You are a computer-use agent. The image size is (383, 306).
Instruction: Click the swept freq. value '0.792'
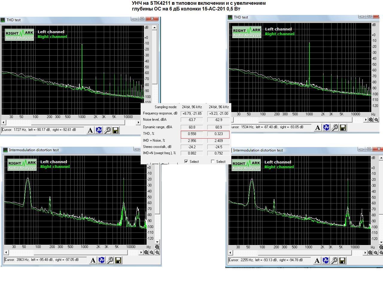coord(219,153)
